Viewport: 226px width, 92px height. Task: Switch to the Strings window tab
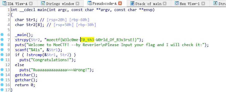[60, 4]
